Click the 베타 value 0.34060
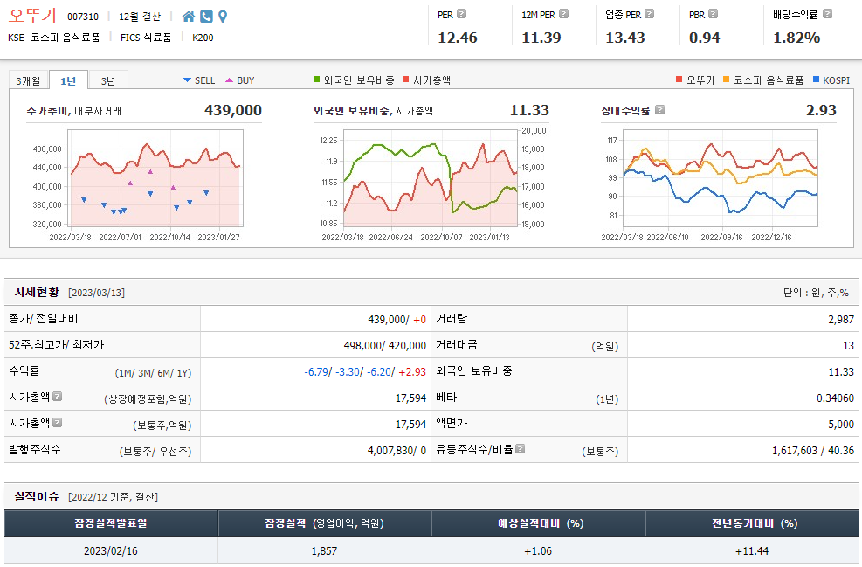This screenshot has width=862, height=567. pyautogui.click(x=835, y=398)
